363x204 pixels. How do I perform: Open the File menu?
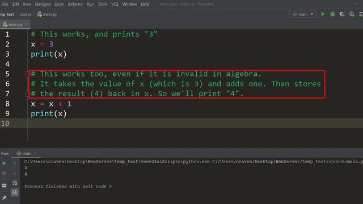click(x=5, y=4)
